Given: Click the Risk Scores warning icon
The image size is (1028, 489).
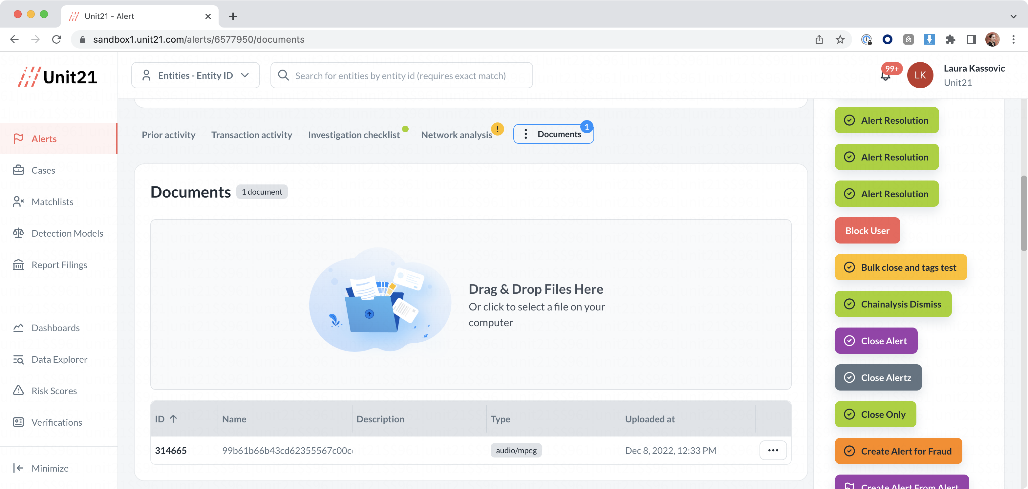Looking at the screenshot, I should point(18,391).
